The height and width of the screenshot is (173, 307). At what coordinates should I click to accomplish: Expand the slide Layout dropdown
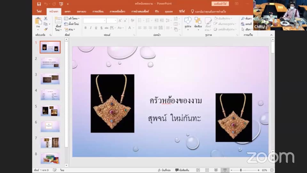[x=72, y=19]
